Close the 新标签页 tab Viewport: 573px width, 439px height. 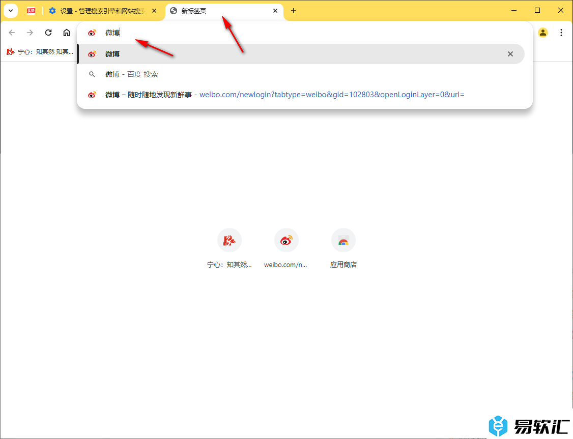(x=275, y=11)
